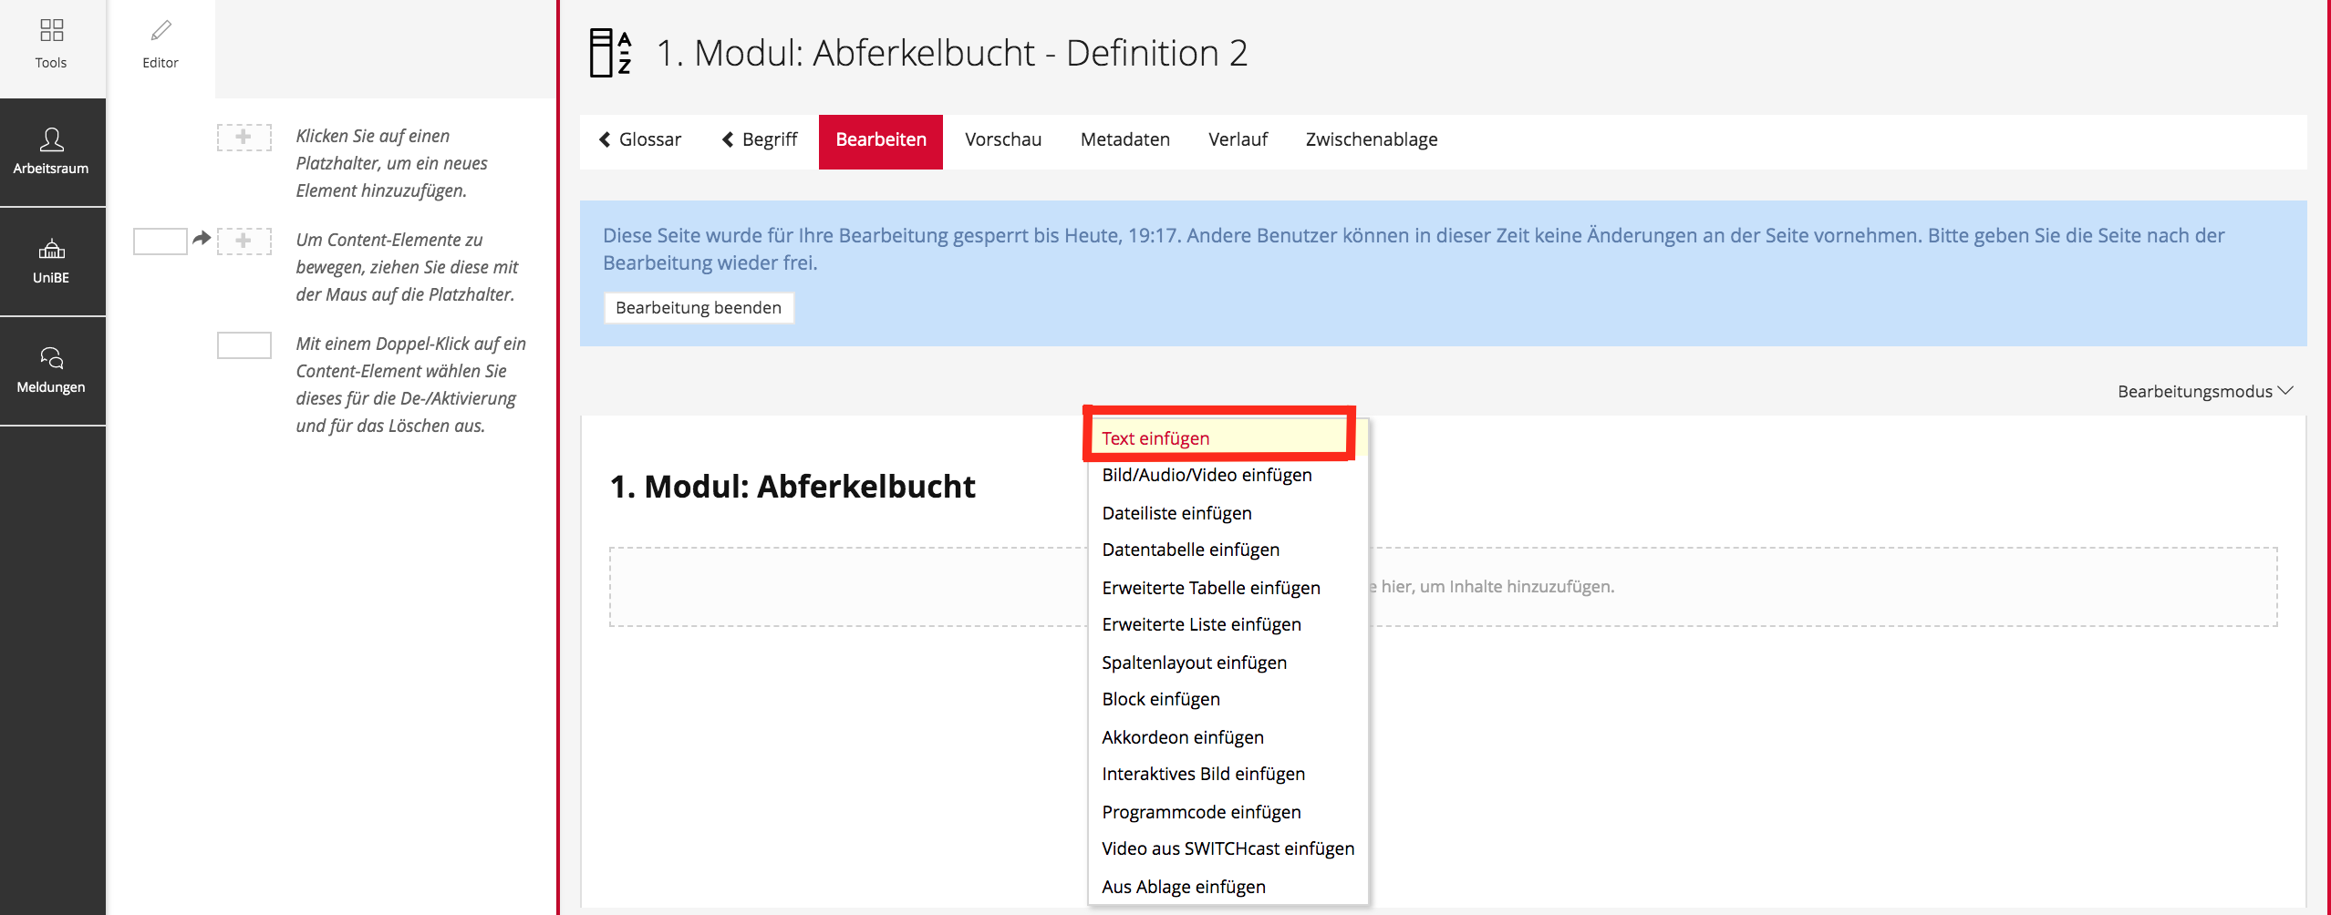Image resolution: width=2331 pixels, height=915 pixels.
Task: Click Bearbeitung beenden button
Action: [699, 307]
